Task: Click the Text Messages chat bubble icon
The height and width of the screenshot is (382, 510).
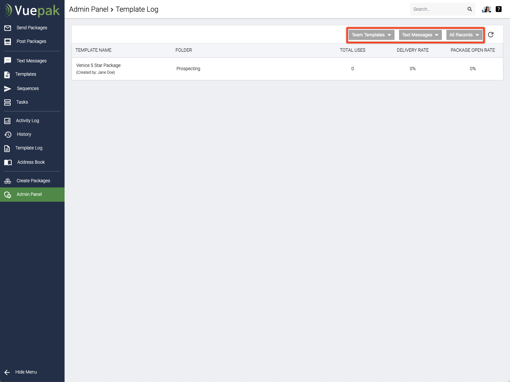Action: (x=7, y=61)
